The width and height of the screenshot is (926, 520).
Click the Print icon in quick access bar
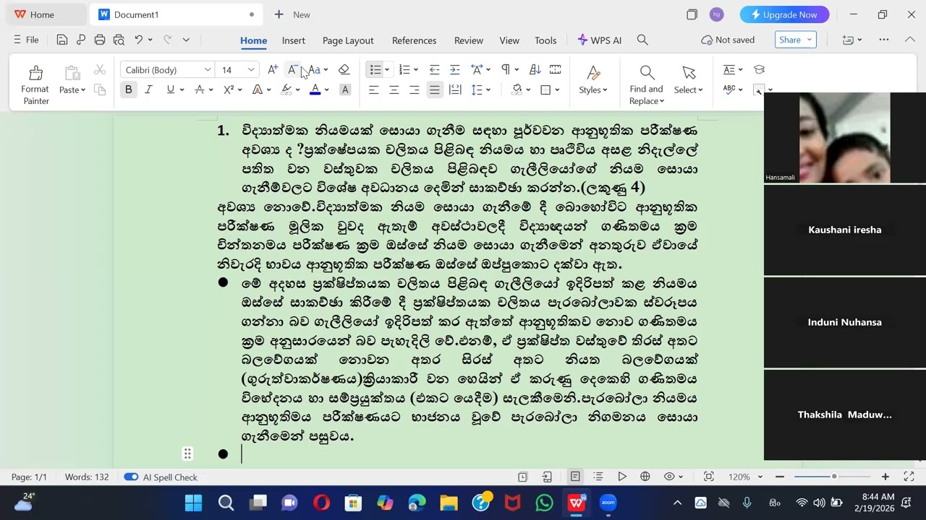100,40
